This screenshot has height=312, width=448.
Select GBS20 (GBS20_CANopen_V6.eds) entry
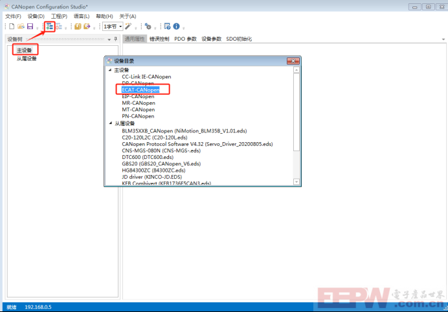pos(161,163)
